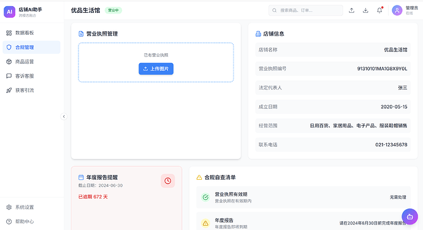Go to 商品运营 section

click(x=31, y=62)
